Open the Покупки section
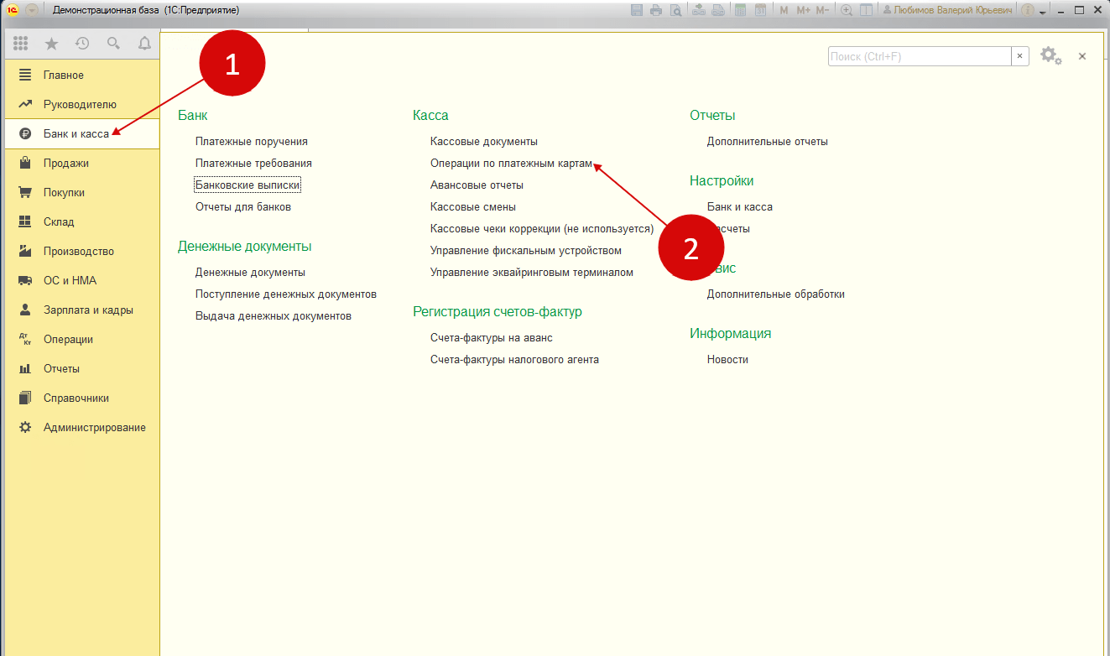The width and height of the screenshot is (1110, 656). pos(82,193)
